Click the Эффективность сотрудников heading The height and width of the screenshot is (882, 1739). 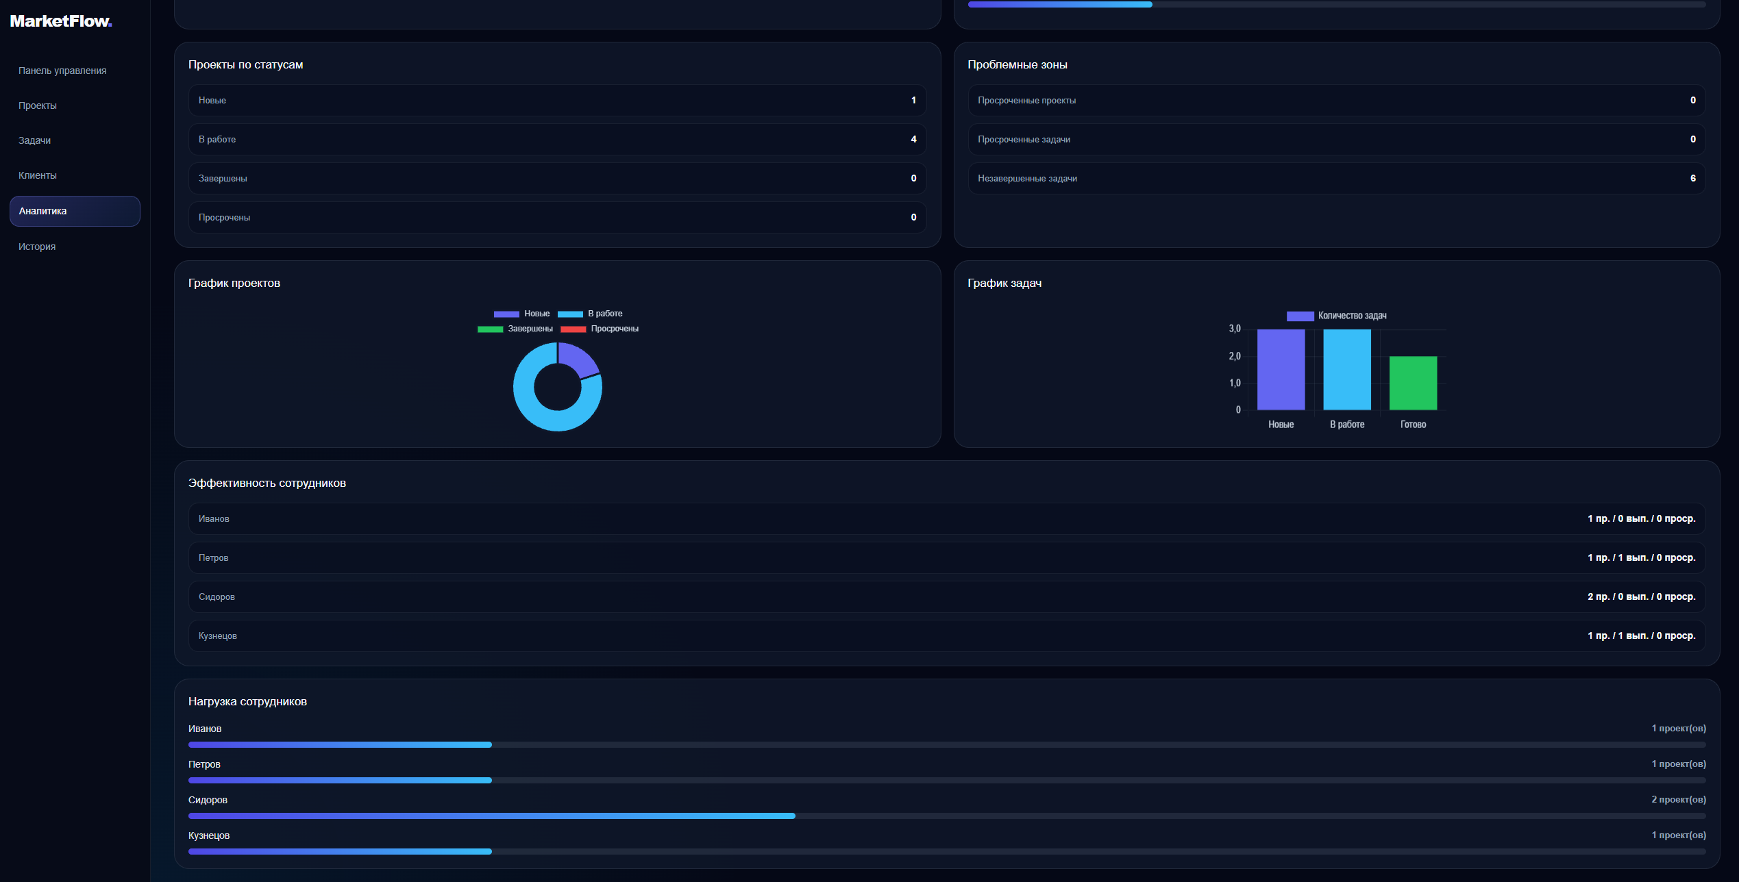coord(267,483)
